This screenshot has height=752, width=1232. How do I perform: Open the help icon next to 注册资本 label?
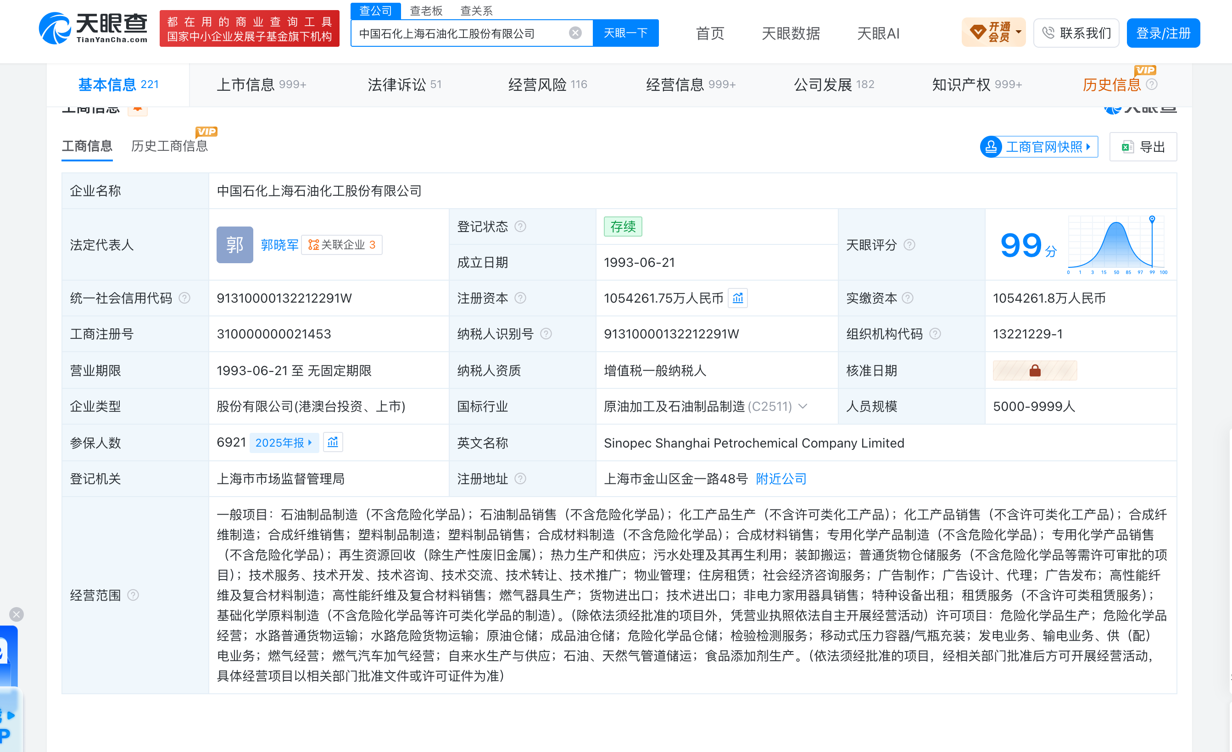click(x=520, y=298)
